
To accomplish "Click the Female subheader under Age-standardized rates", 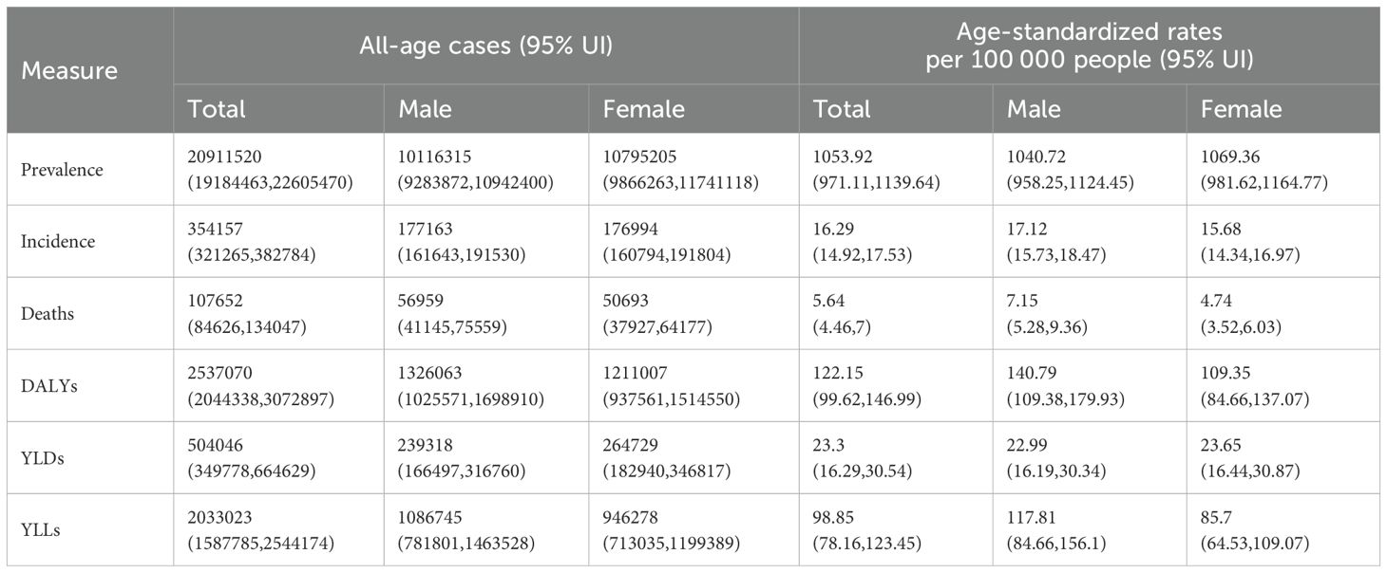I will click(1241, 108).
